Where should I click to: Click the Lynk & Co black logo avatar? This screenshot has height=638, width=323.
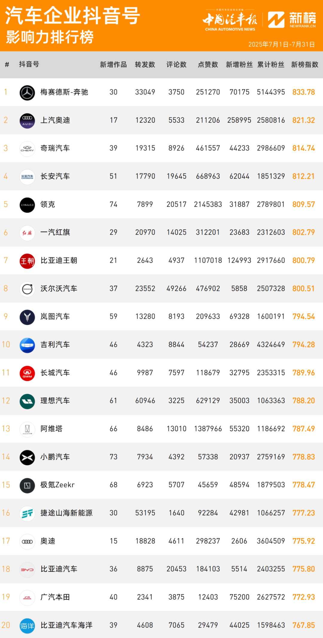click(x=27, y=205)
